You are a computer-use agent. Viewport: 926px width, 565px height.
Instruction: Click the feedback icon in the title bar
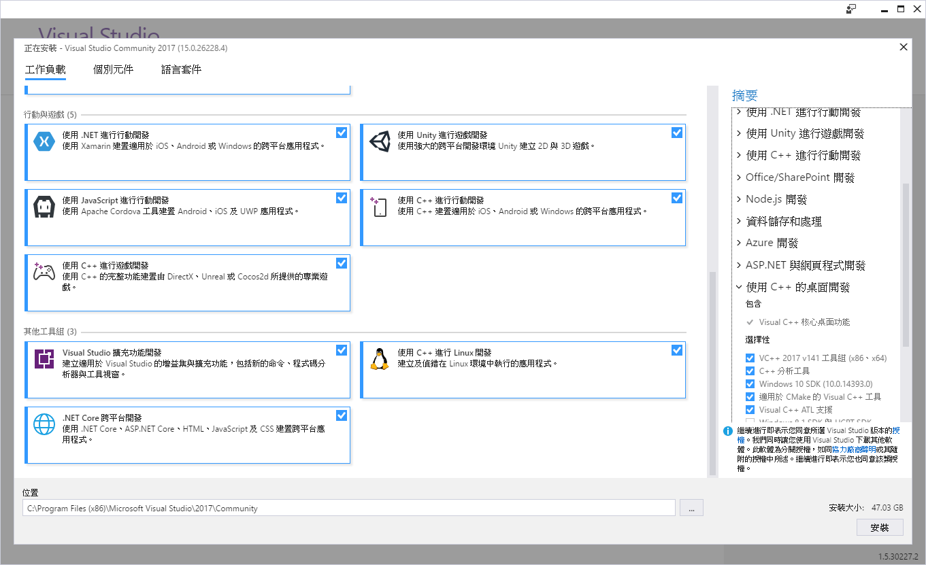pyautogui.click(x=851, y=9)
